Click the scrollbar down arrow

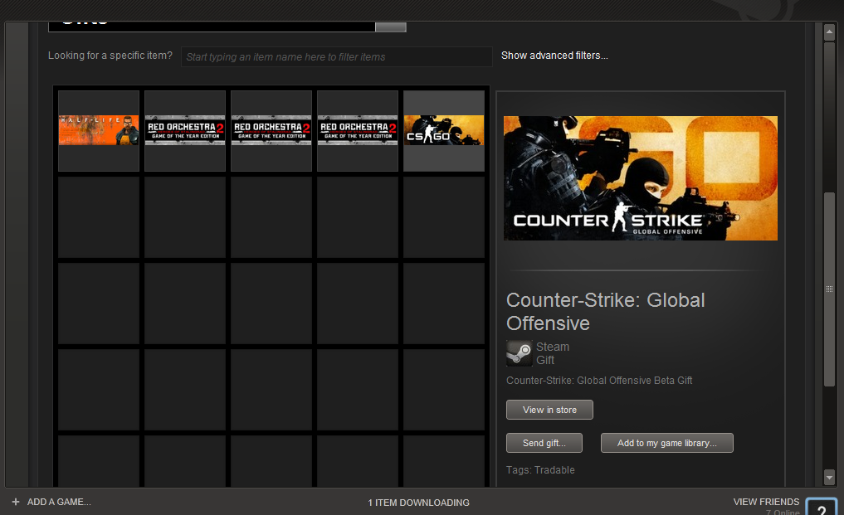click(829, 477)
